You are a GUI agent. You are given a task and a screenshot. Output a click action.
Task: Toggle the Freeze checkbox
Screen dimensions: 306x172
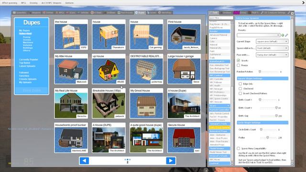(x=239, y=65)
